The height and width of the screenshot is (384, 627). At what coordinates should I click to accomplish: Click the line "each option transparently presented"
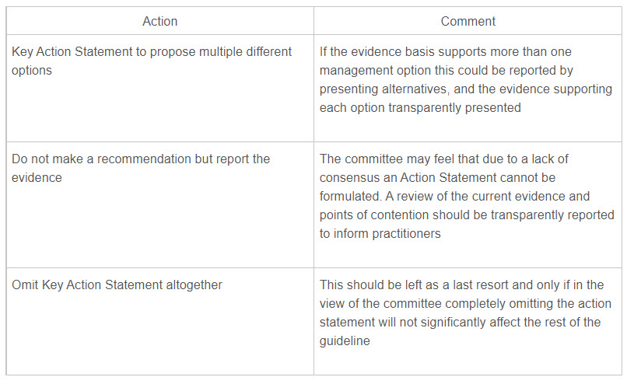pos(420,107)
